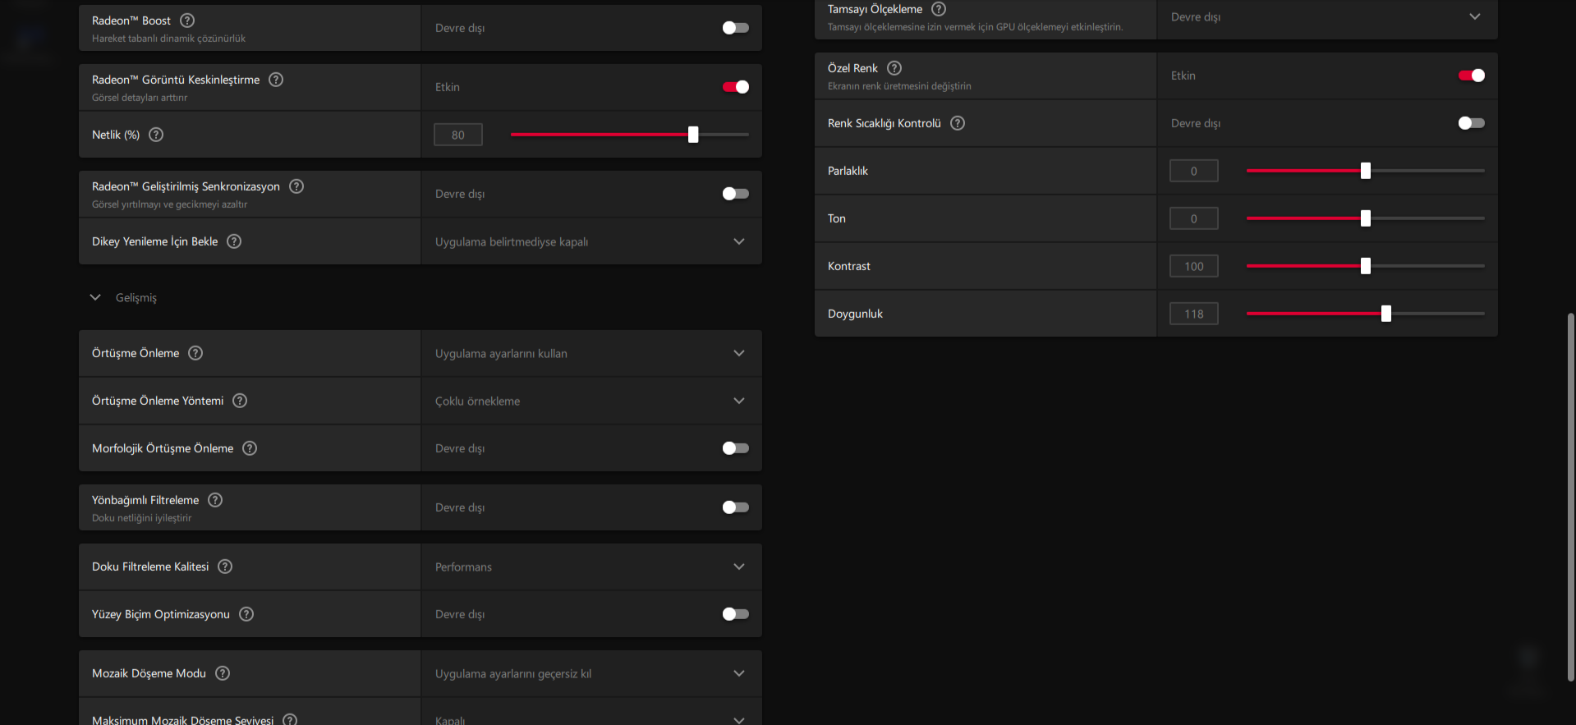The height and width of the screenshot is (725, 1576).
Task: Click the Doygunluk slider handle
Action: point(1386,314)
